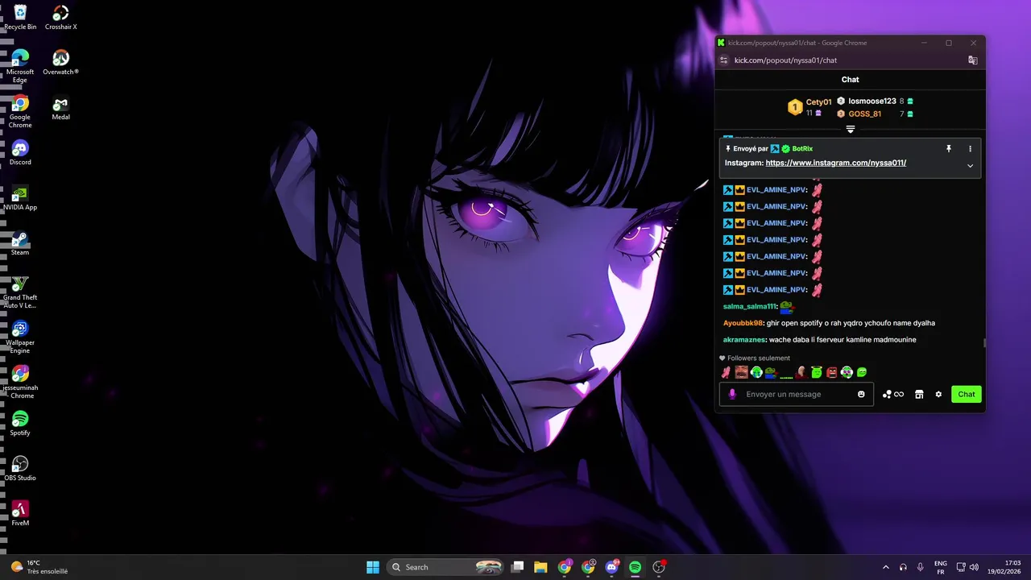Insert the green crying headphones quick emote
The image size is (1031, 580).
756,372
